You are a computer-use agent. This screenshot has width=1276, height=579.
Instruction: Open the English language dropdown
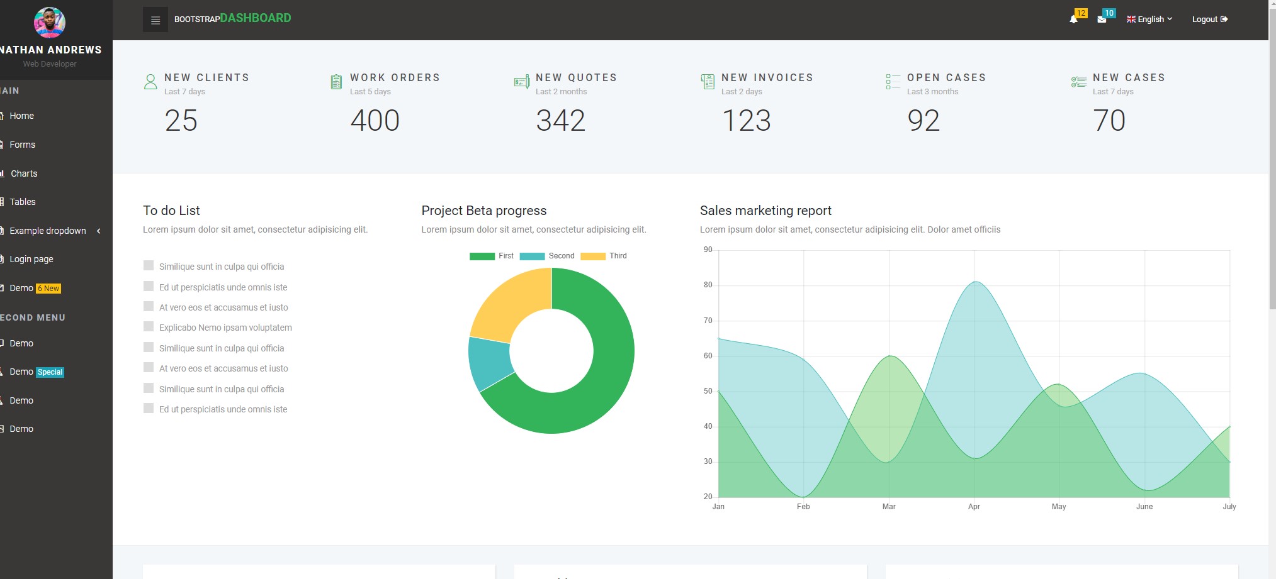coord(1149,19)
